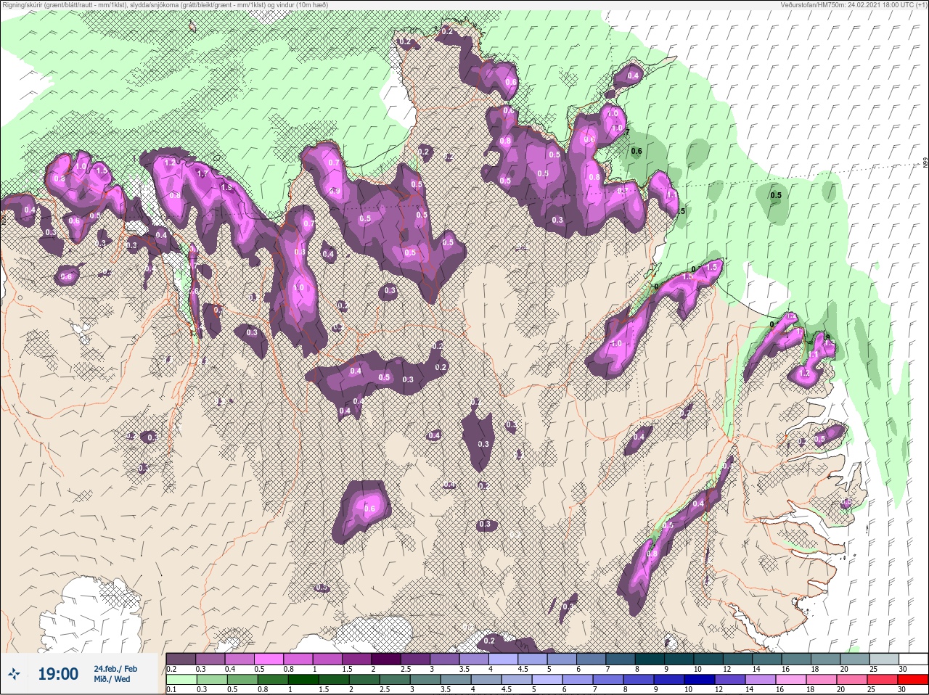The image size is (929, 695).
Task: Pick the pale green lower legend swatch between 0.1 and 0.3
Action: click(x=181, y=679)
